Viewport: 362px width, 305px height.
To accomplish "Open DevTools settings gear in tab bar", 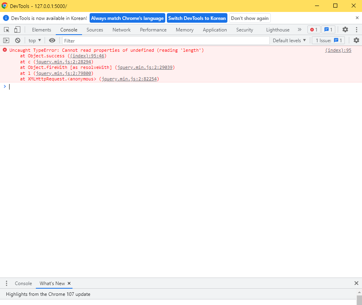I will coord(345,29).
